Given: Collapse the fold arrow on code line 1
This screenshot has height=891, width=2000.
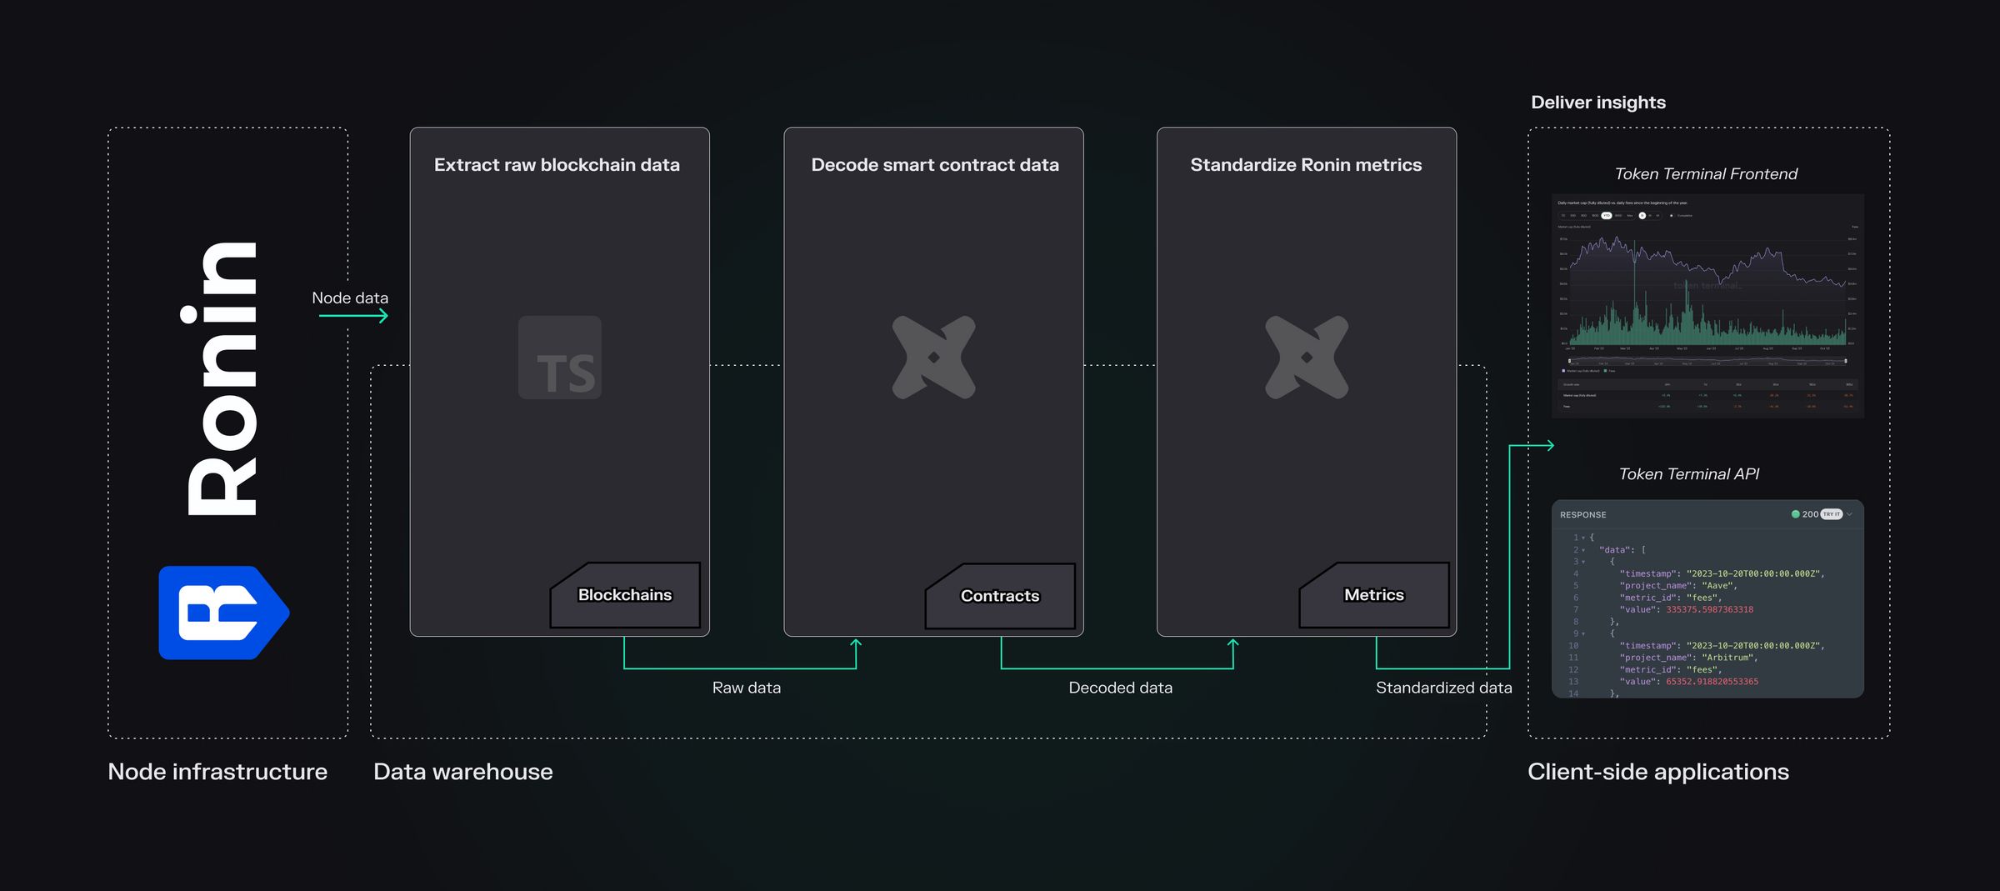Looking at the screenshot, I should 1583,538.
